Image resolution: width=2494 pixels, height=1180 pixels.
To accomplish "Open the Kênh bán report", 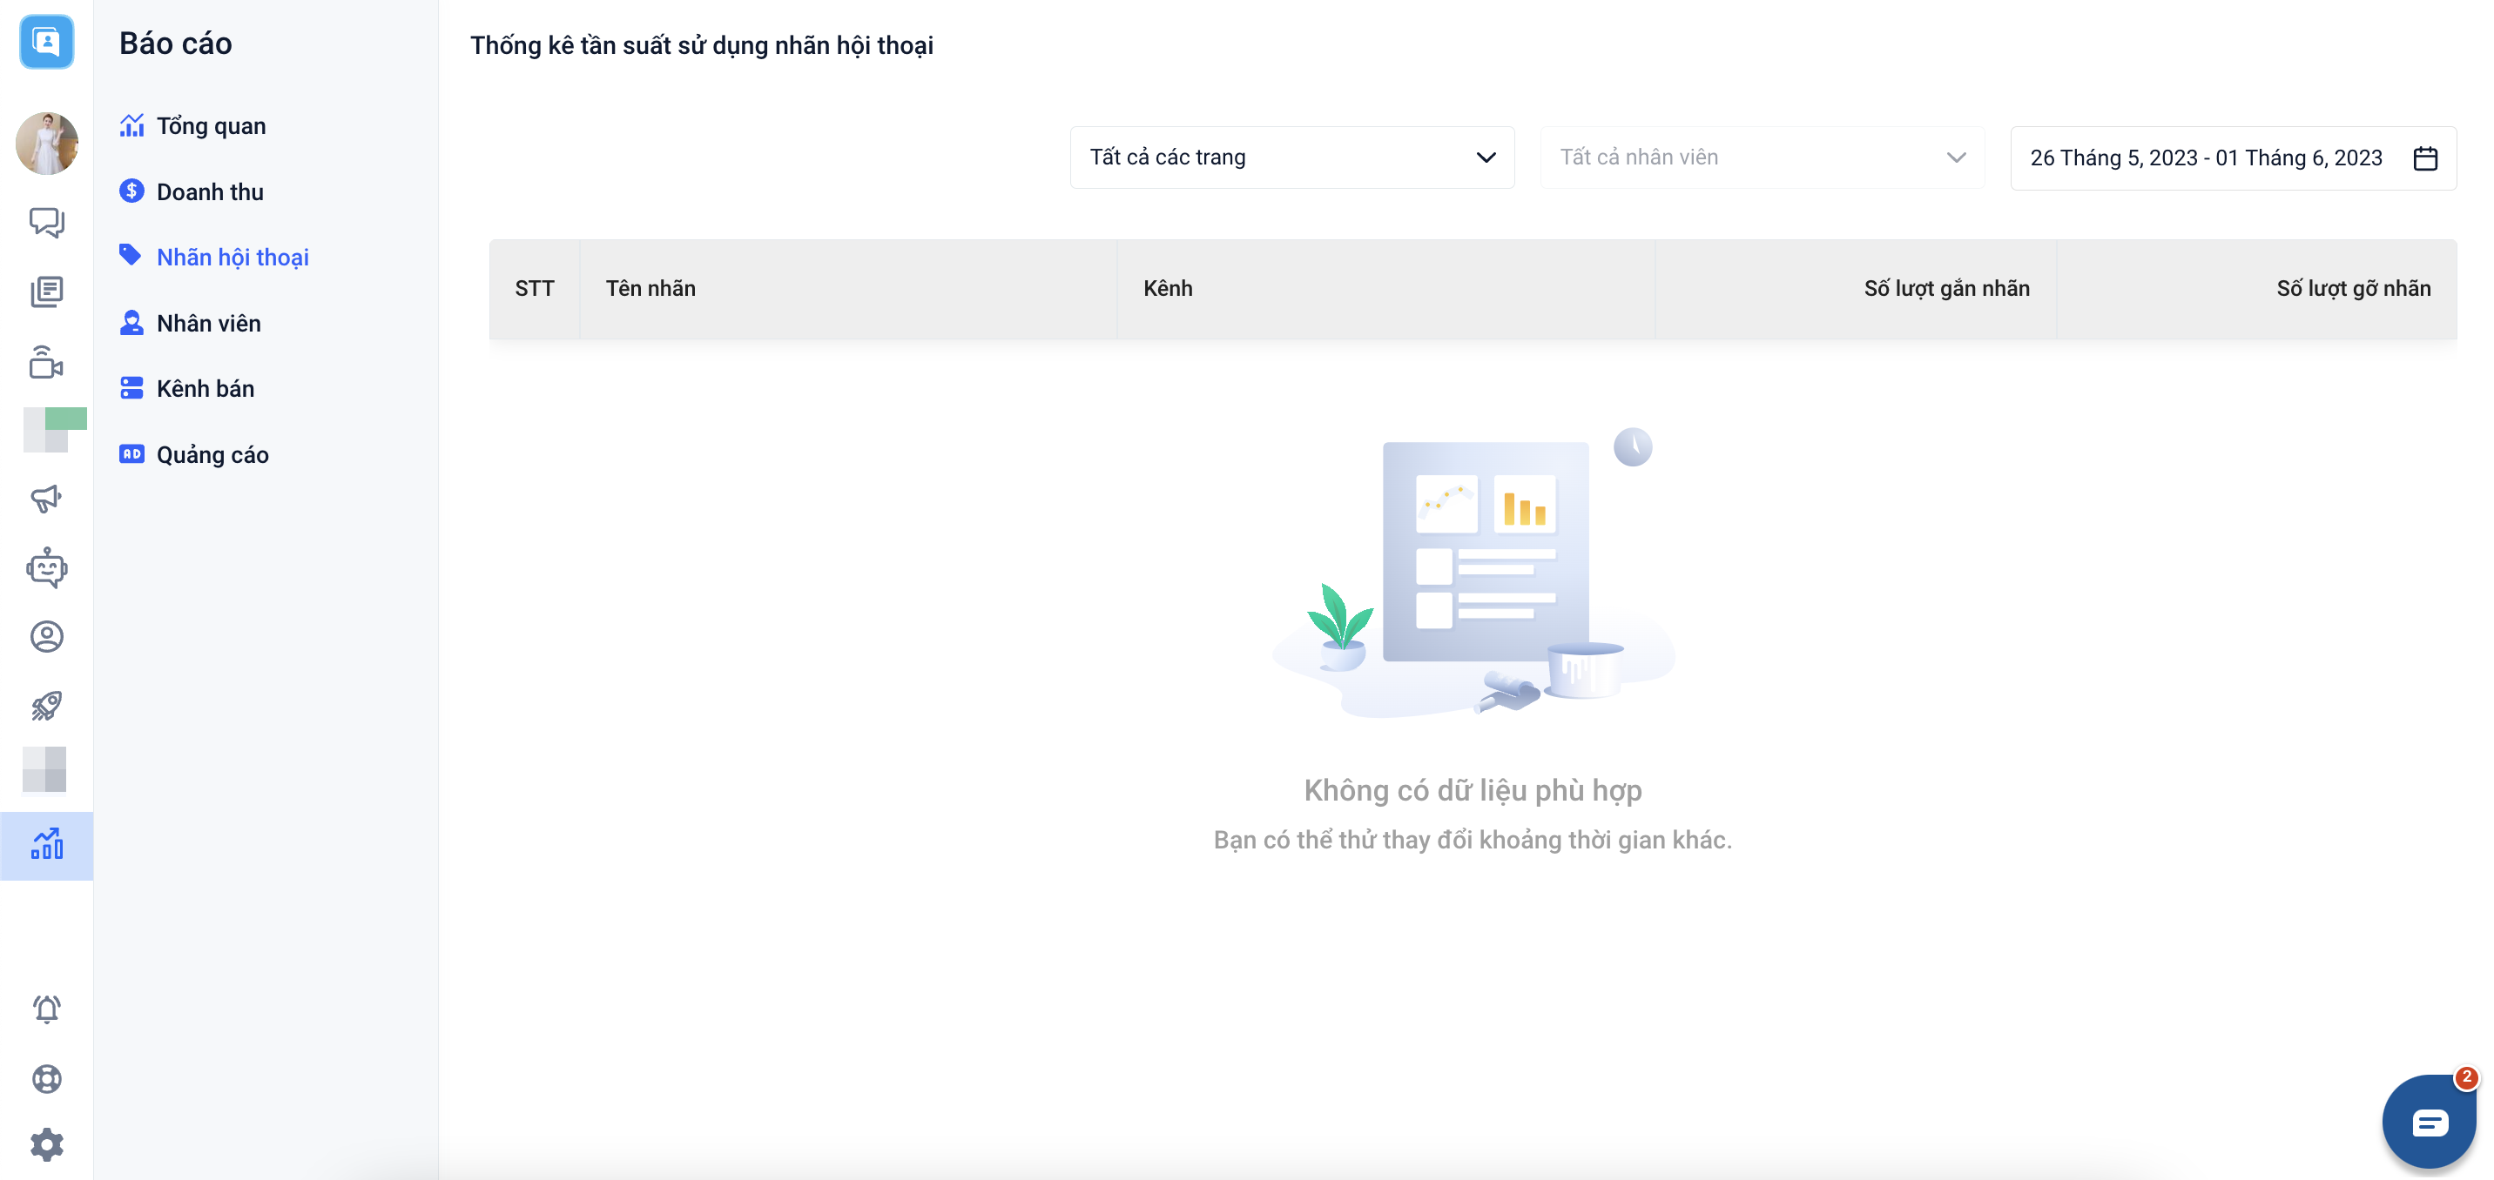I will point(206,389).
